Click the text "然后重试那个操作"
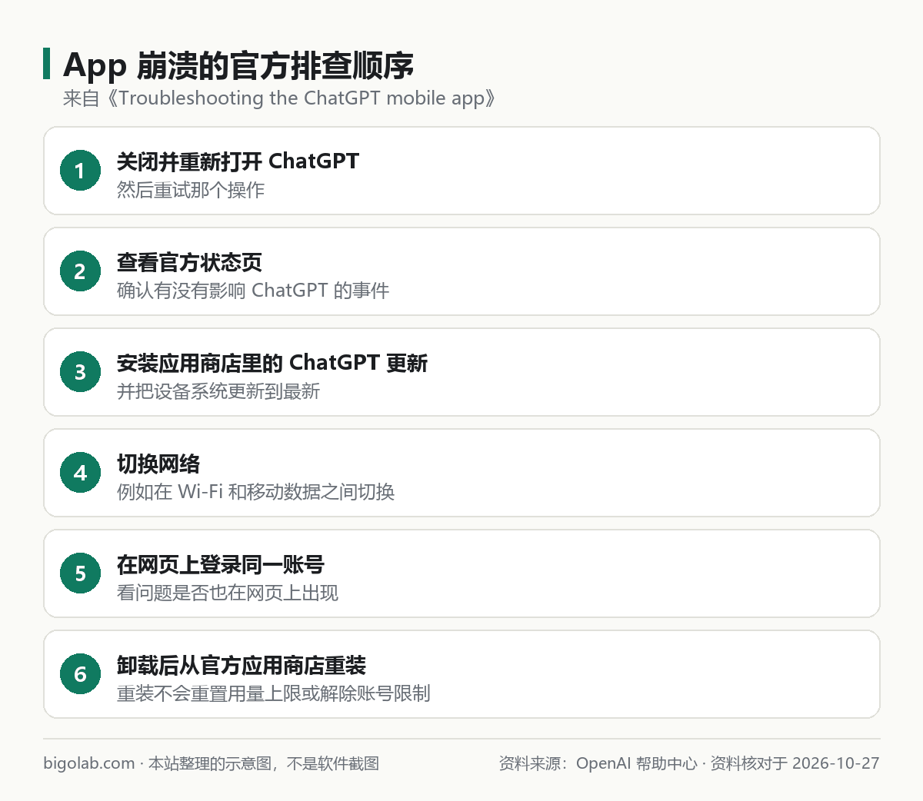 (x=191, y=190)
